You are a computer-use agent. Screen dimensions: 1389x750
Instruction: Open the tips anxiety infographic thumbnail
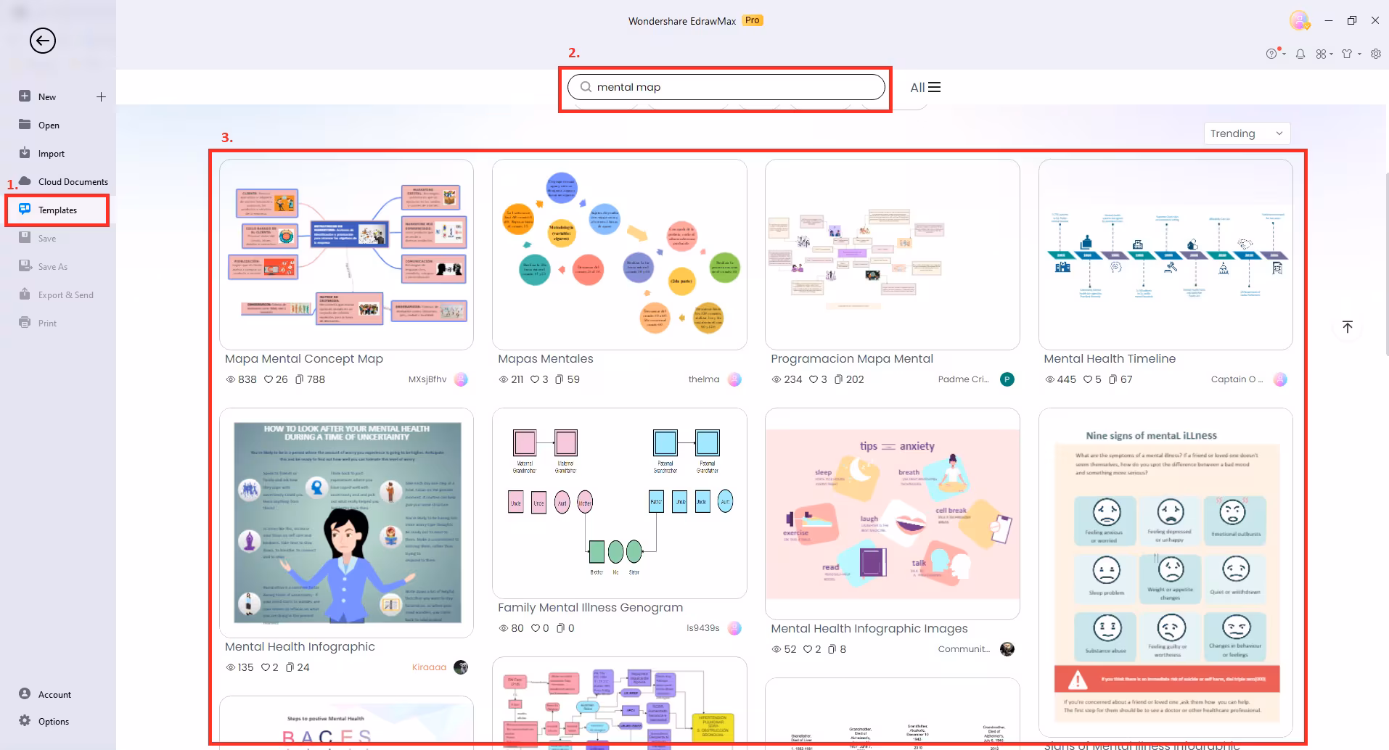(x=893, y=514)
